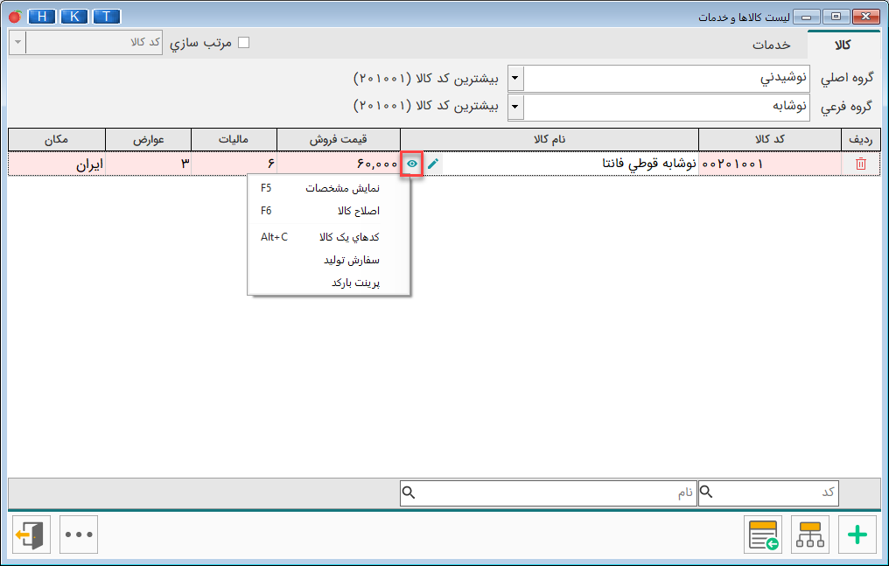Open the more options ellipsis button

78,534
